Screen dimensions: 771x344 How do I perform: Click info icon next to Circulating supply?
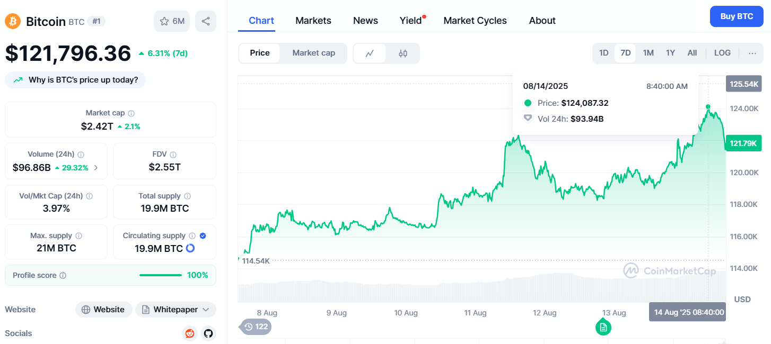192,236
